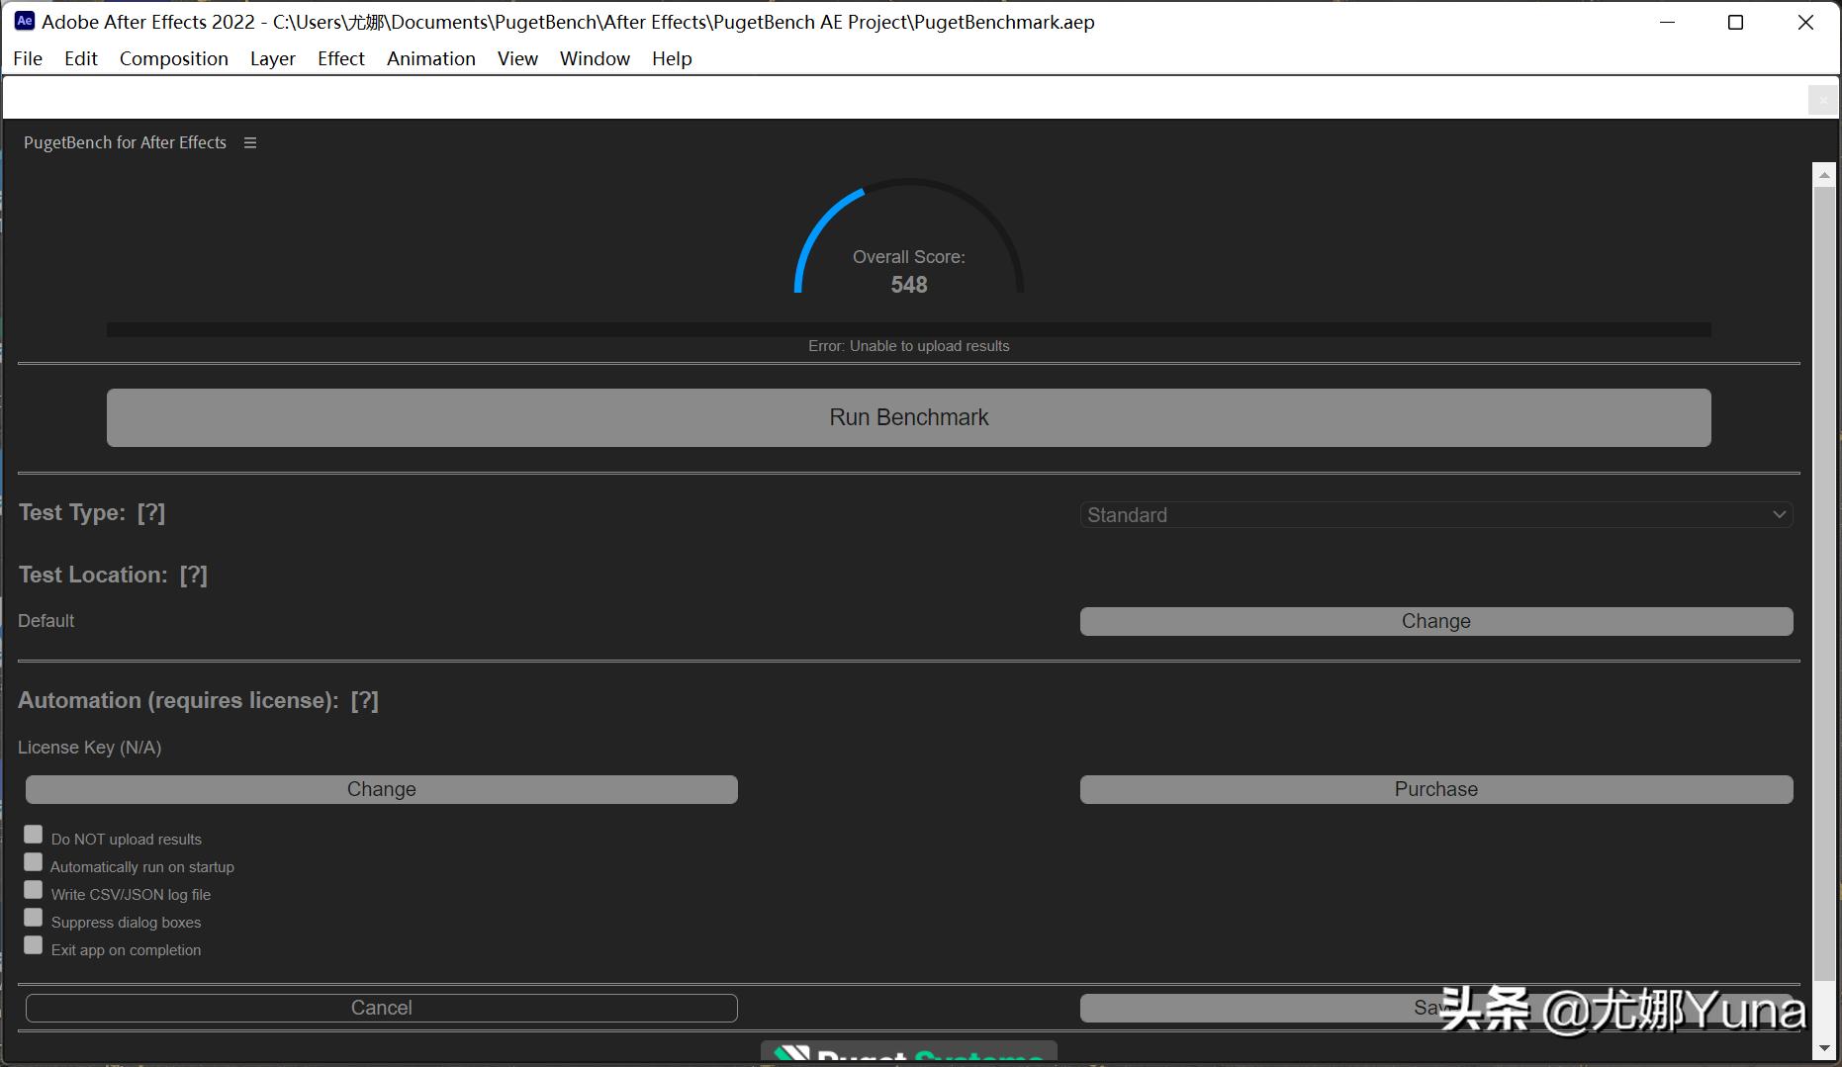Click the Test Type help [?] marker
Viewport: 1842px width, 1067px height.
pyautogui.click(x=151, y=512)
